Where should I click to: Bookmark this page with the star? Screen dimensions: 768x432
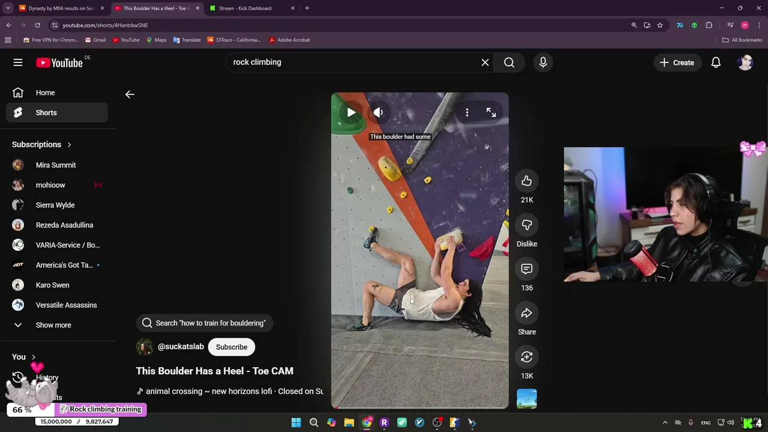tap(660, 25)
